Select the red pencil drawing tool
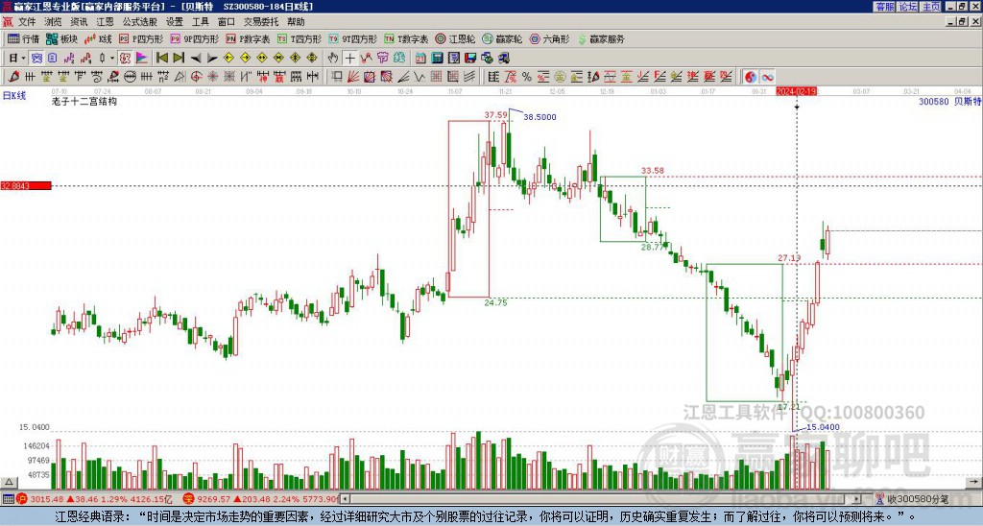983x526 pixels. click(x=13, y=77)
